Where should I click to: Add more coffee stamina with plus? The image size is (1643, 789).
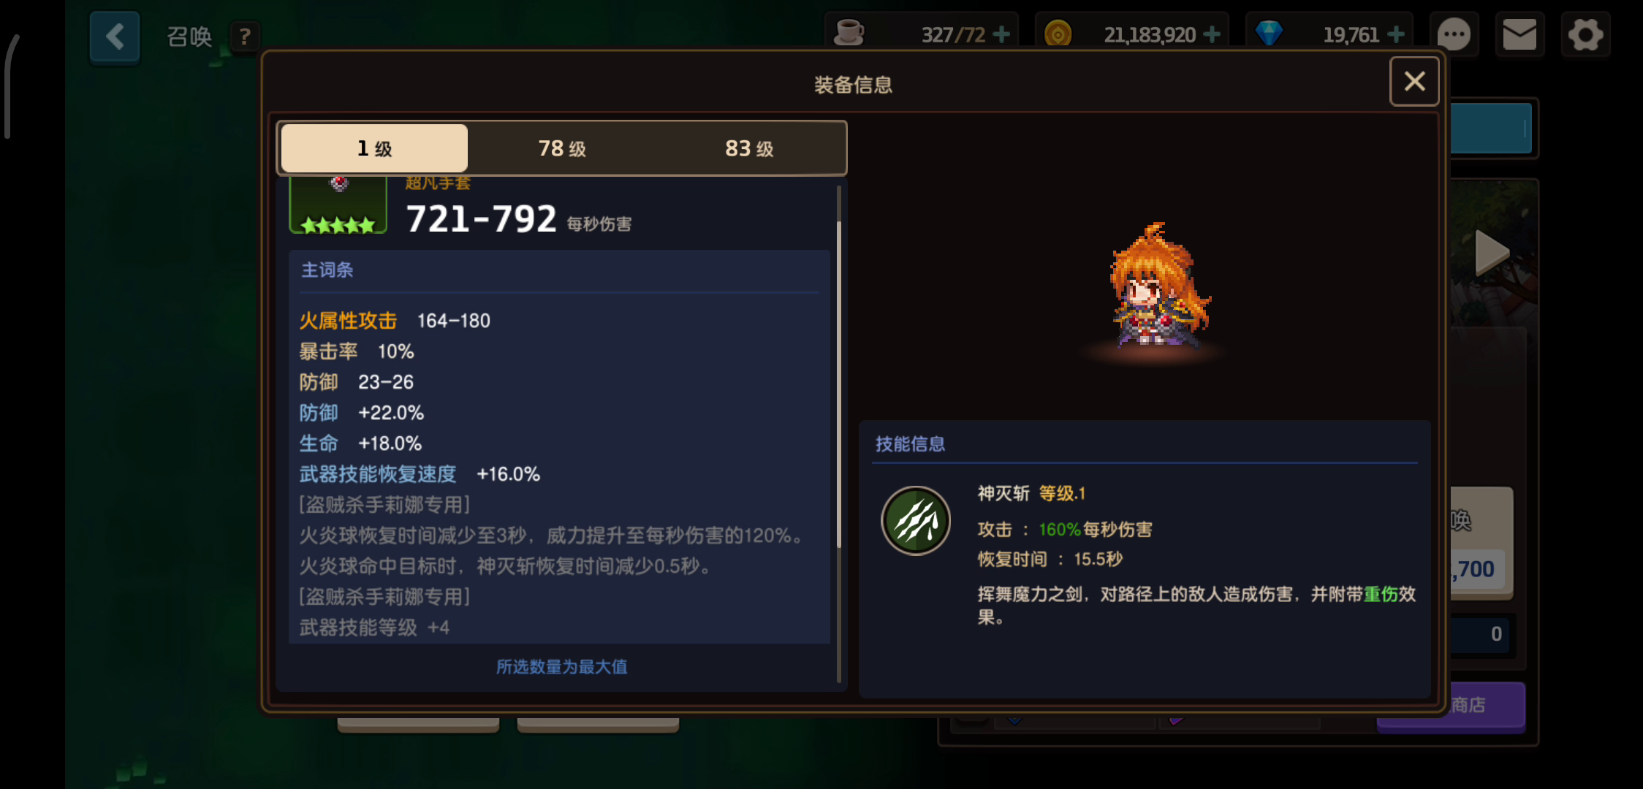(1001, 34)
